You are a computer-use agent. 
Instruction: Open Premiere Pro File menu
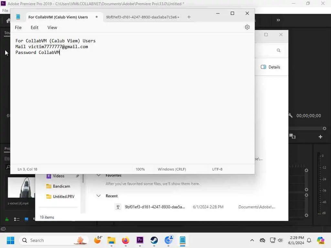coord(5,11)
